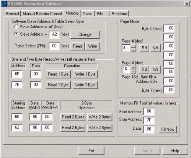The height and width of the screenshot is (158, 191).
Task: Click the Start Address field in Memory Fill Tool
Action: [x=149, y=111]
